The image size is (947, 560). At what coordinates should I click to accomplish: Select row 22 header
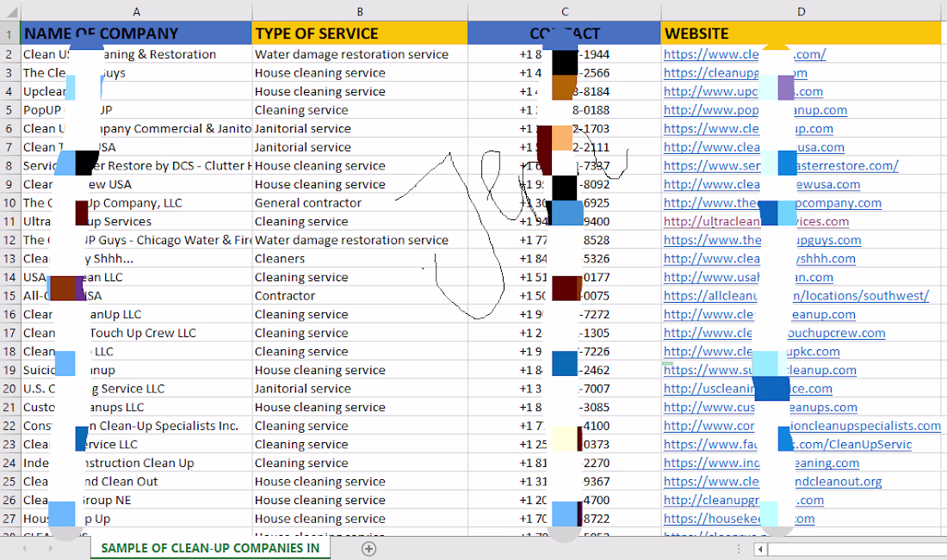pos(9,426)
